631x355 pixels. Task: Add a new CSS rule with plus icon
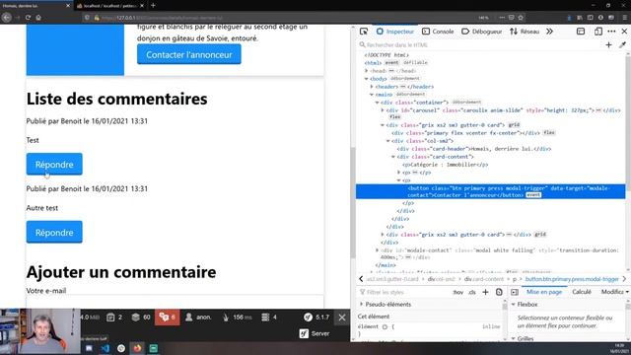tap(485, 292)
